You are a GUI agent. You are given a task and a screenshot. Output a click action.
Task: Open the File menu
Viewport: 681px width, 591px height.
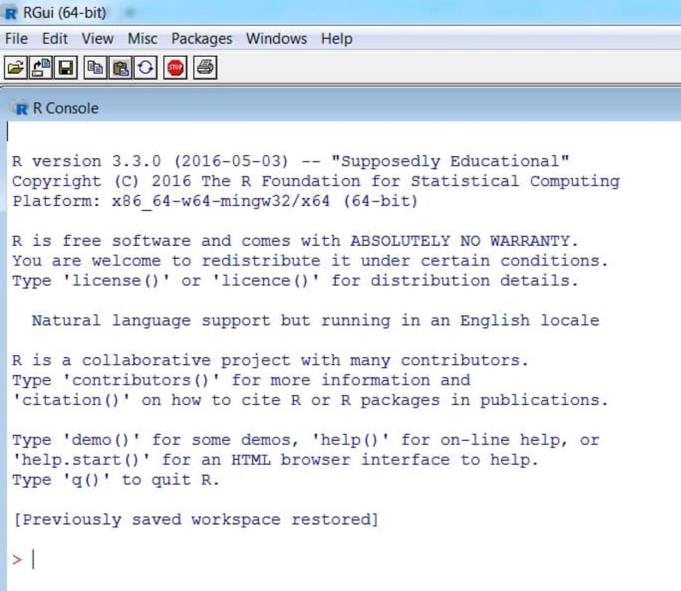[16, 39]
